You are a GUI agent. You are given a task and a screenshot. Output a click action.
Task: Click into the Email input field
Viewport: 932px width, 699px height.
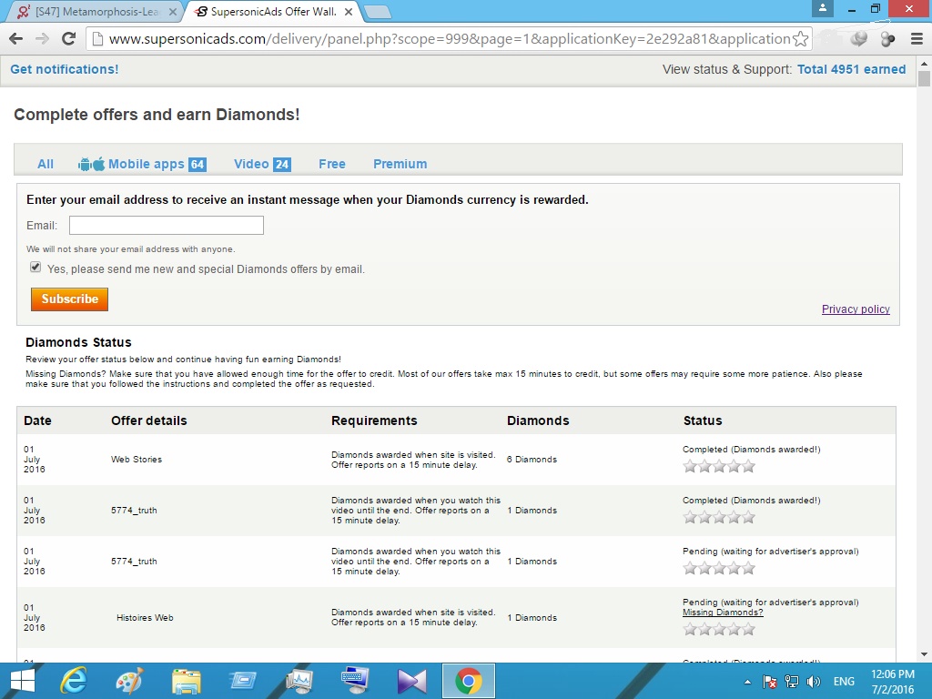[x=167, y=226]
